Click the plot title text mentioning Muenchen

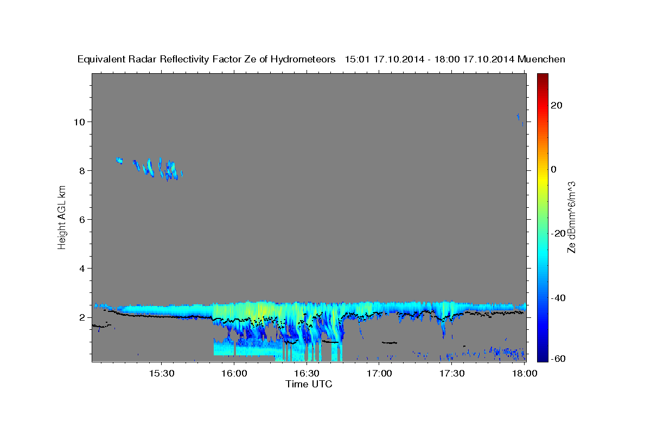[x=321, y=59]
